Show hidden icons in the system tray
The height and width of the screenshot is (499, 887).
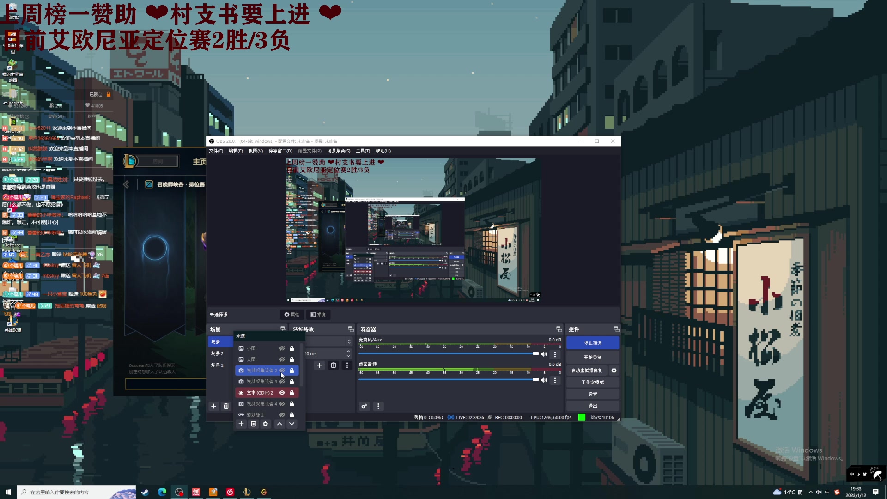810,492
